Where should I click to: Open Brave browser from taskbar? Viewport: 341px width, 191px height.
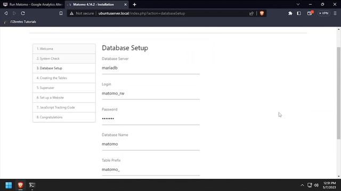20,185
